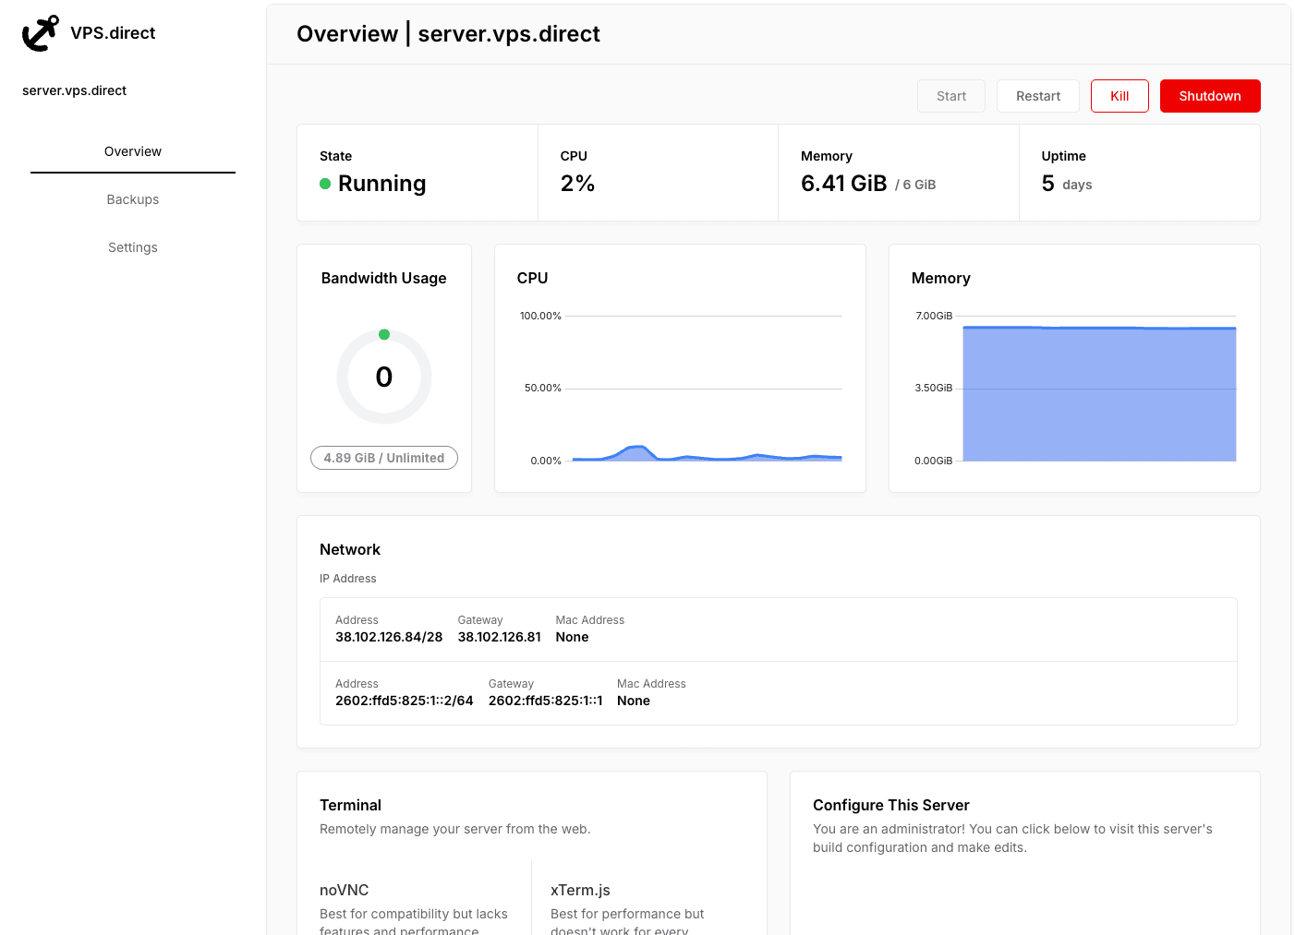This screenshot has width=1295, height=935.
Task: Click the server.vps.direct name in sidebar
Action: [x=75, y=90]
